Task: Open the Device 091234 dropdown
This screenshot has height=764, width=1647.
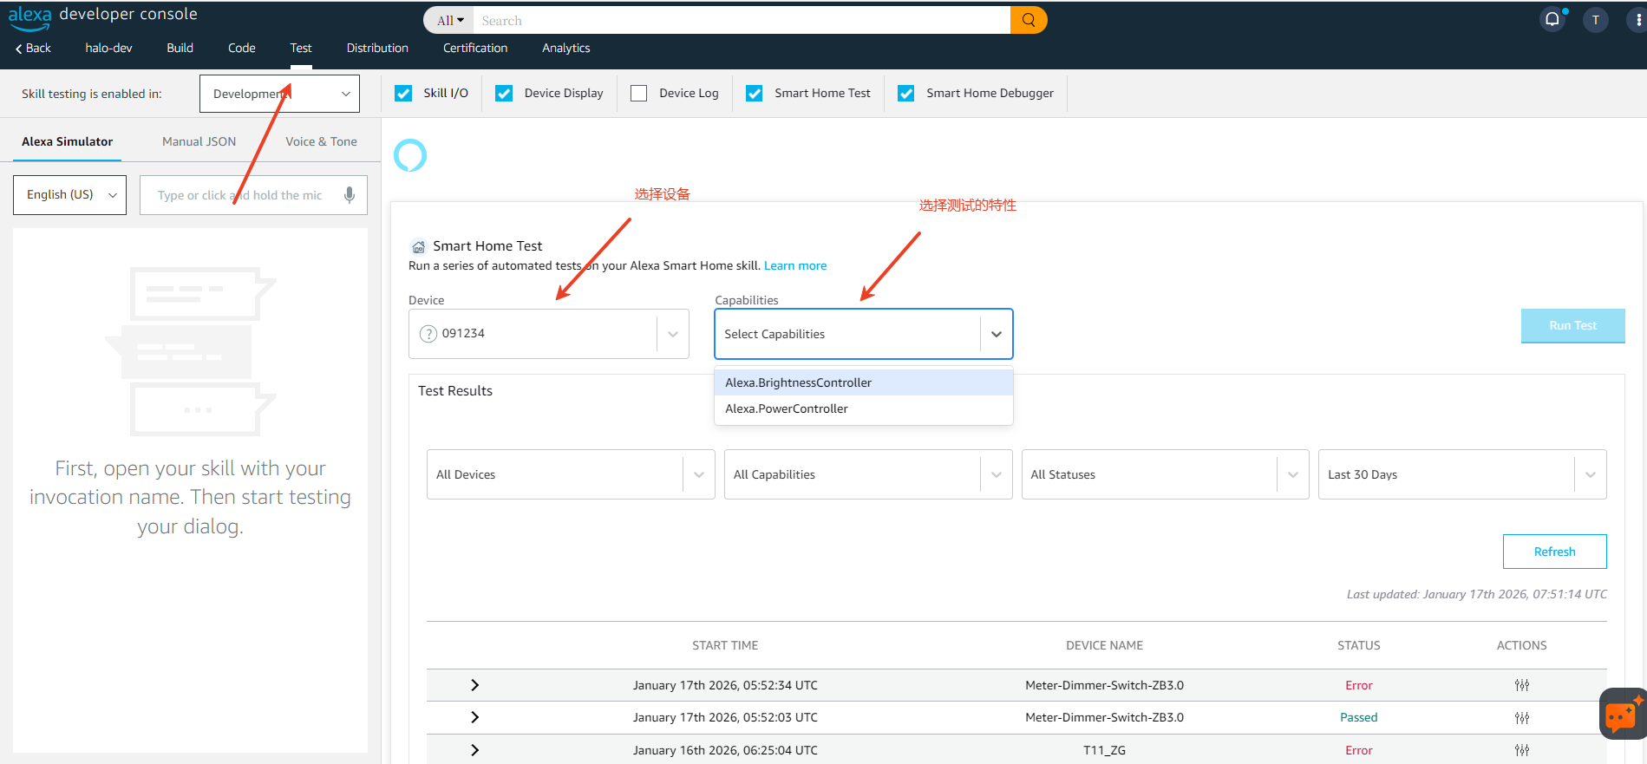Action: (548, 334)
